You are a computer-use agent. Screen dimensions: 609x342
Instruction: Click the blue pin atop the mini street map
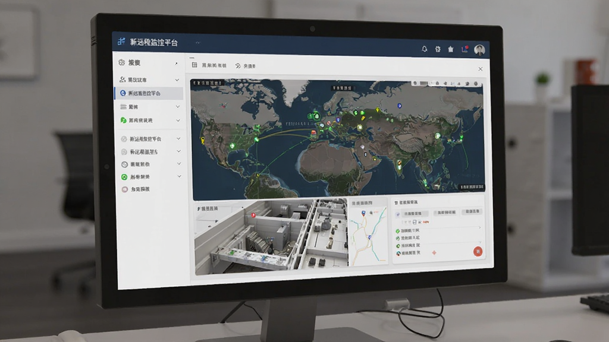363,213
